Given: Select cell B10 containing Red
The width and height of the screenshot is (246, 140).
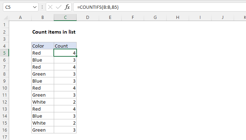Looking at the screenshot, I should [43, 88].
